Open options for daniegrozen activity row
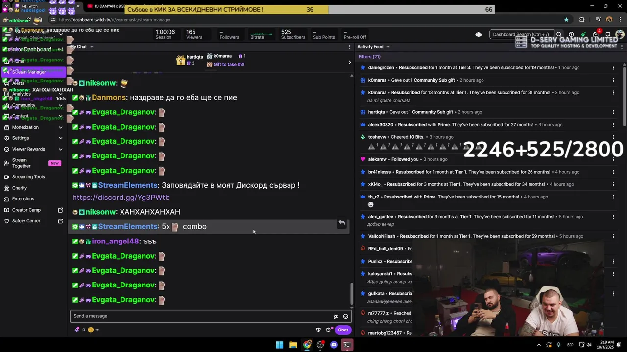 [x=613, y=68]
